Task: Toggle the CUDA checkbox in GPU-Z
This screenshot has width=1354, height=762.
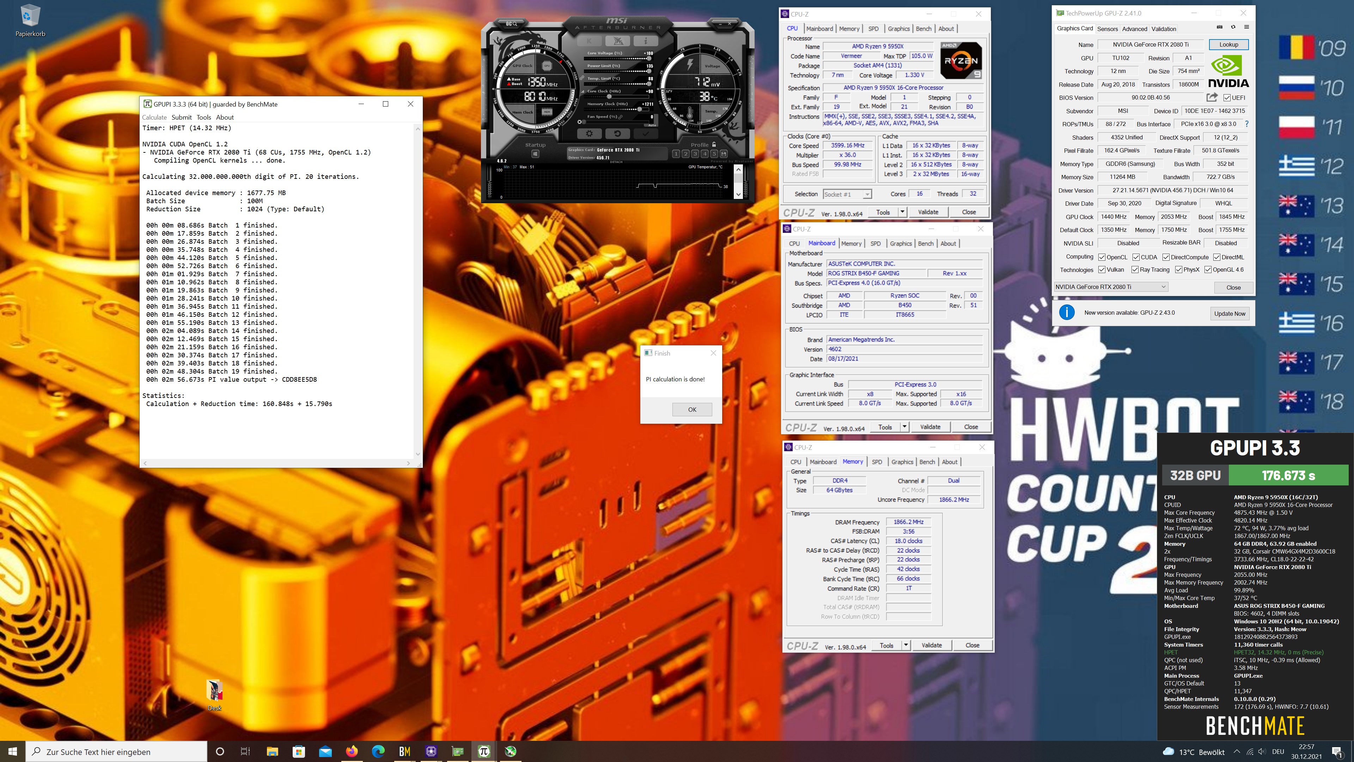Action: [1136, 257]
